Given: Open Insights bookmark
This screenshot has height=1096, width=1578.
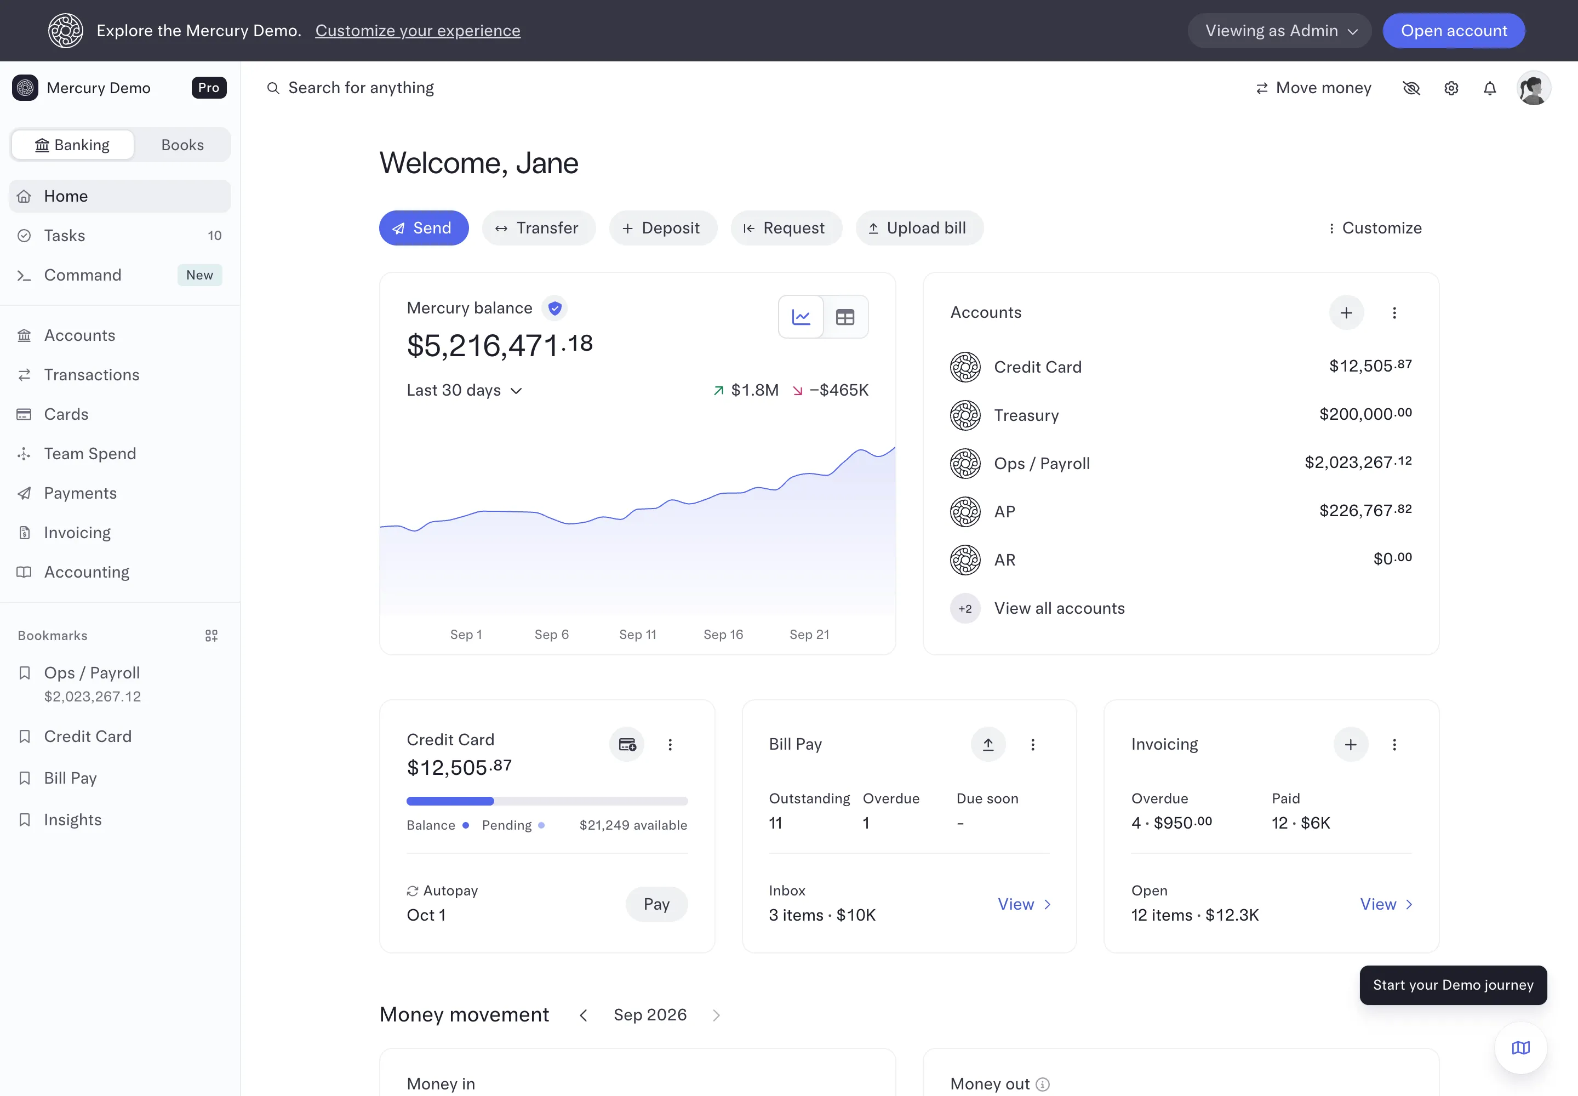Looking at the screenshot, I should 119,820.
